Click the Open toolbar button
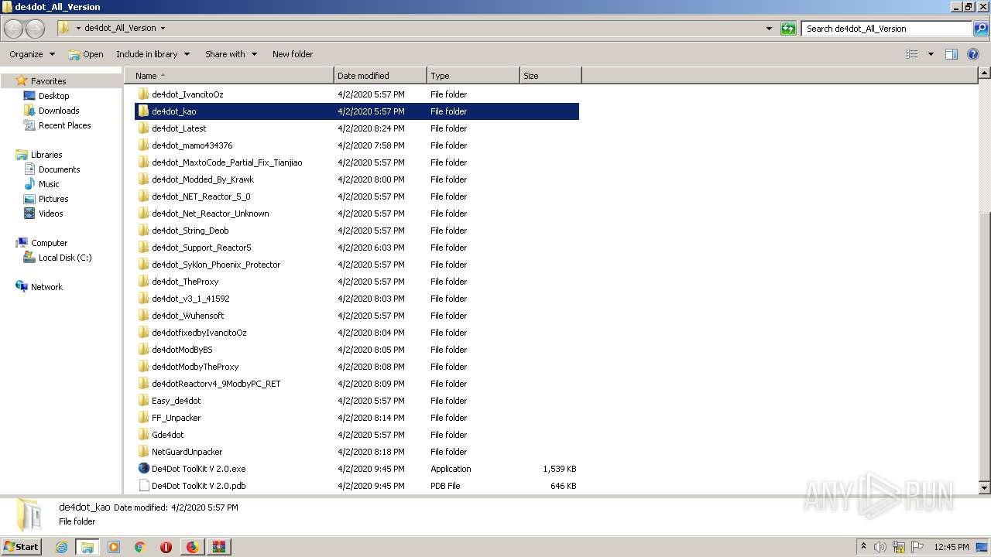The width and height of the screenshot is (991, 557). point(86,54)
